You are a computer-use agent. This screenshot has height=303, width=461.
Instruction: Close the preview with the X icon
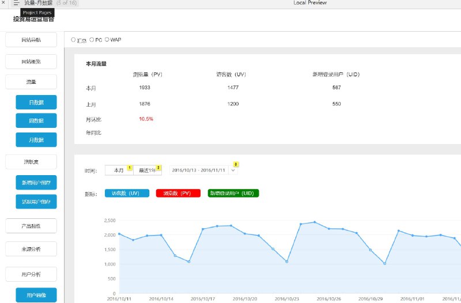(3, 2)
